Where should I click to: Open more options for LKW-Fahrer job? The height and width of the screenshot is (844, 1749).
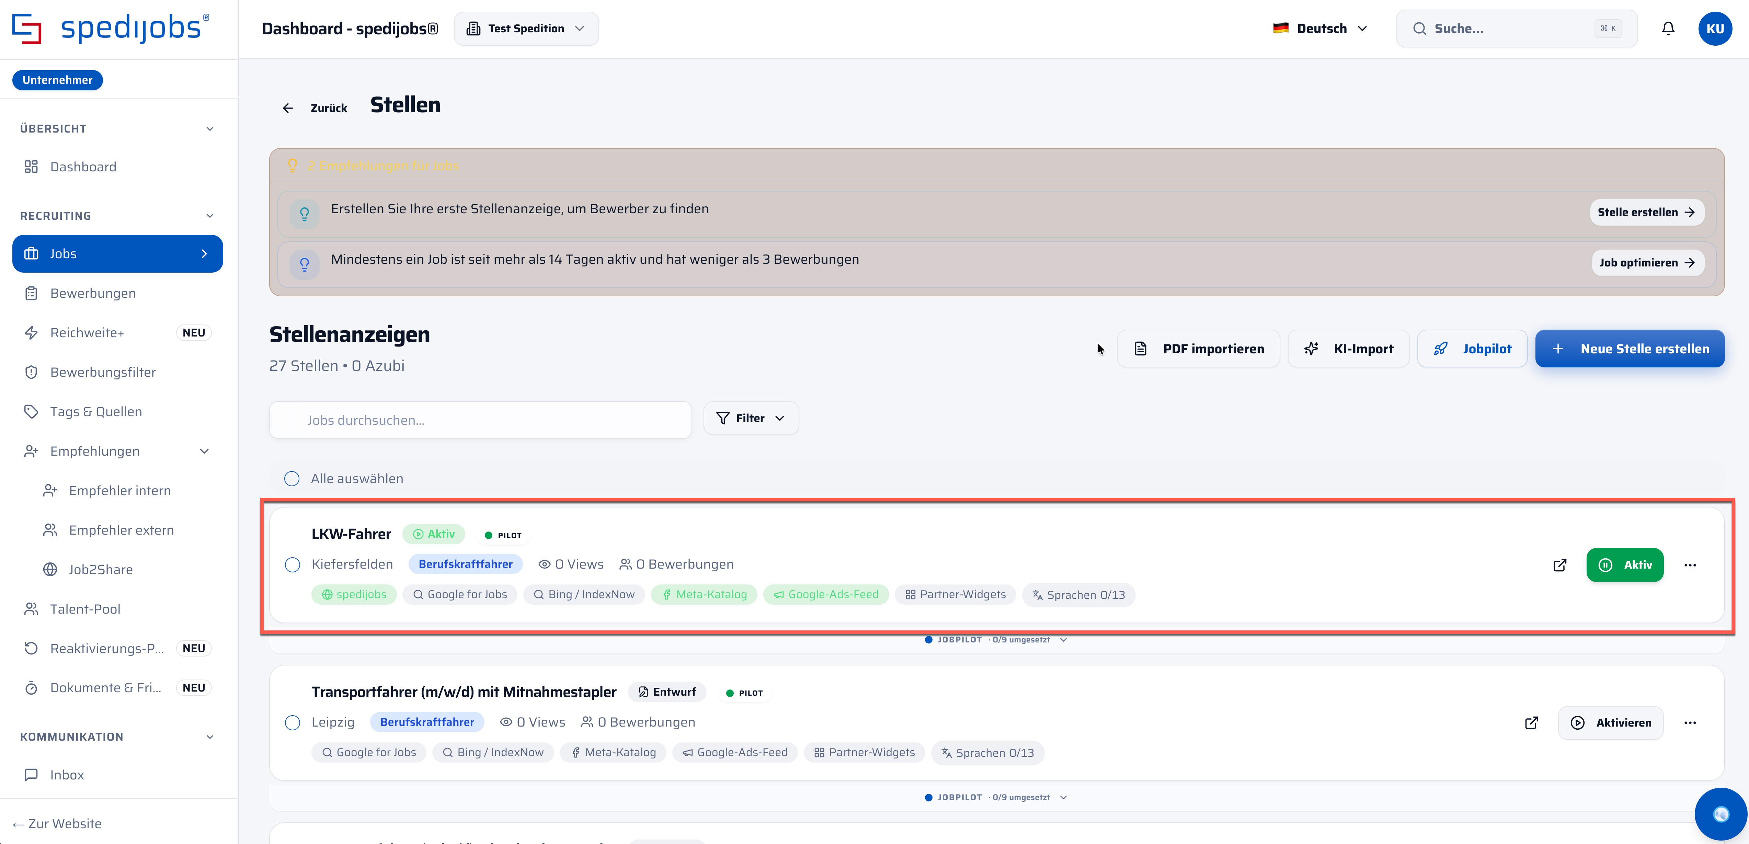click(1690, 565)
